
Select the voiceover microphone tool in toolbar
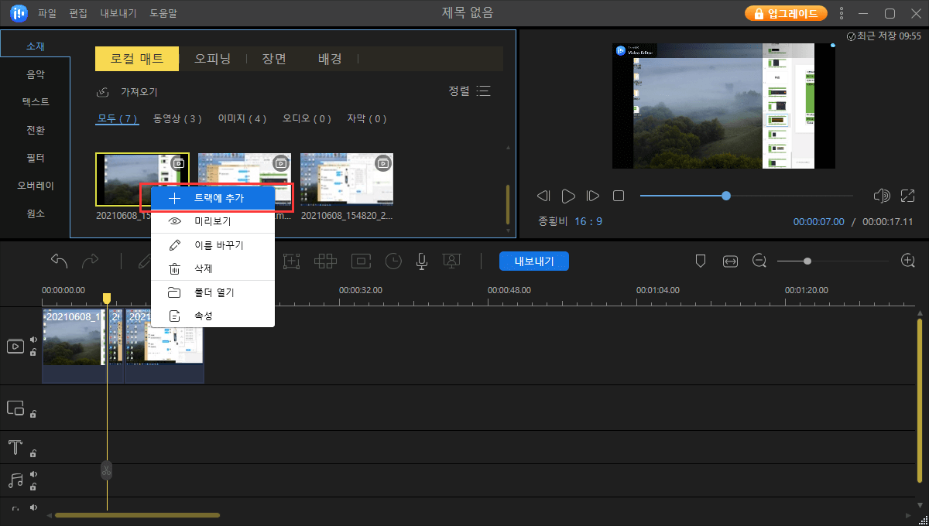(421, 261)
